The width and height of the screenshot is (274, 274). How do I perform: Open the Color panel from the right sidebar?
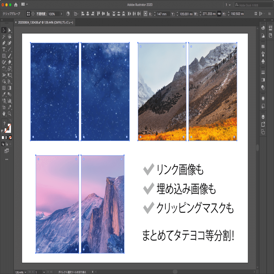[263, 28]
